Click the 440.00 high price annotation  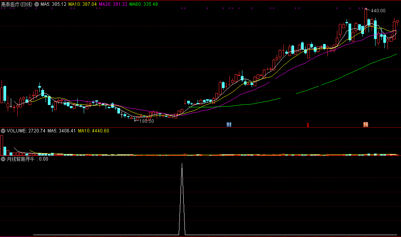pos(378,11)
